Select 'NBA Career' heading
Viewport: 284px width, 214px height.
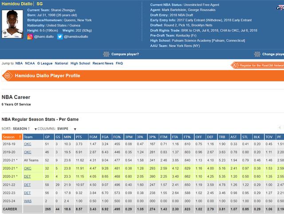(x=16, y=97)
